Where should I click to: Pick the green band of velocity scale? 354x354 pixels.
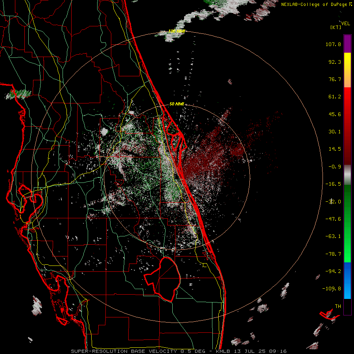click(347, 223)
